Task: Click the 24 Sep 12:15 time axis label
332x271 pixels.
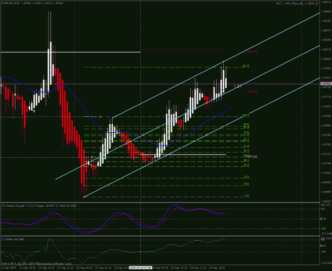Action: click(x=198, y=268)
